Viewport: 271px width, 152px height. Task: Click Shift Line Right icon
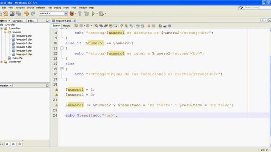(142, 26)
